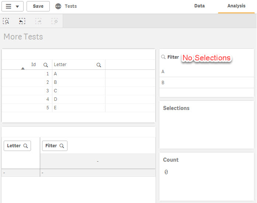Select letter E in the table
Image resolution: width=257 pixels, height=203 pixels.
click(55, 108)
